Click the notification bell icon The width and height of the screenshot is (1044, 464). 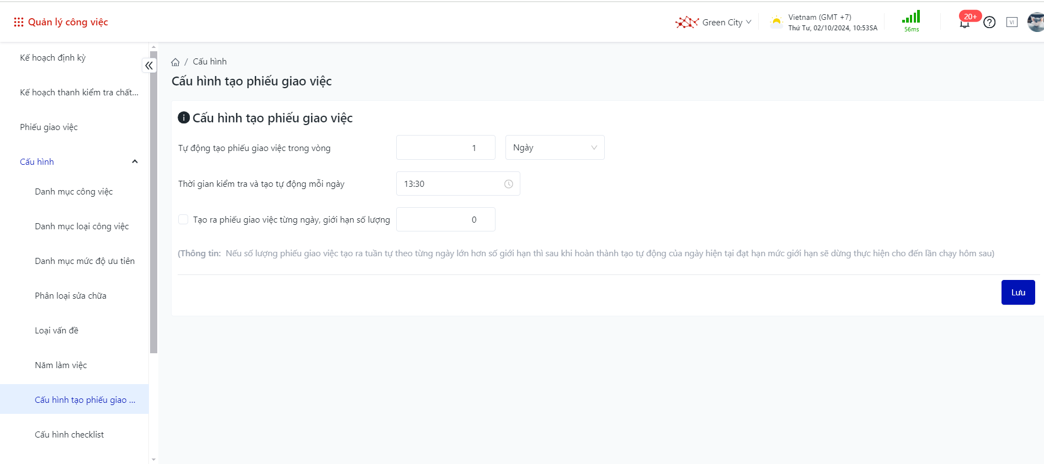click(964, 24)
